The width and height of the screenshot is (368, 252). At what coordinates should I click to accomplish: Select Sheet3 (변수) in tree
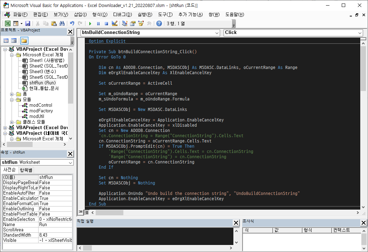click(43, 71)
